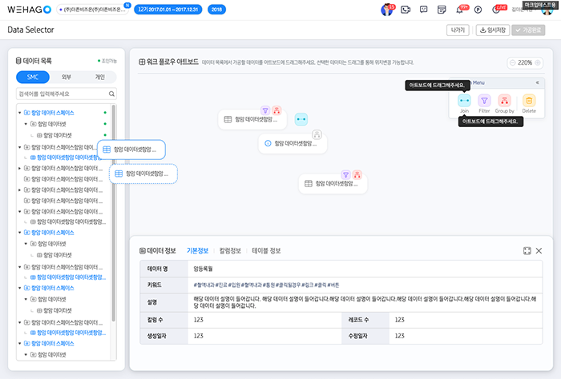The height and width of the screenshot is (379, 561).
Task: Expand the data info panel fullscreen
Action: click(527, 250)
